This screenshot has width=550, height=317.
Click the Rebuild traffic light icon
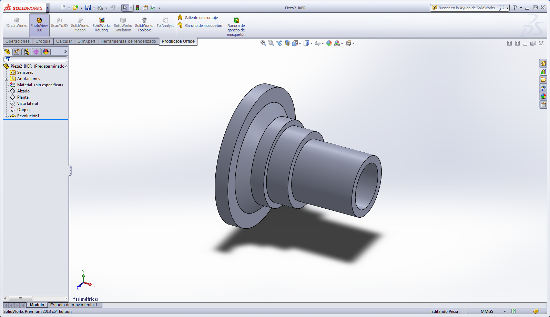pyautogui.click(x=137, y=8)
